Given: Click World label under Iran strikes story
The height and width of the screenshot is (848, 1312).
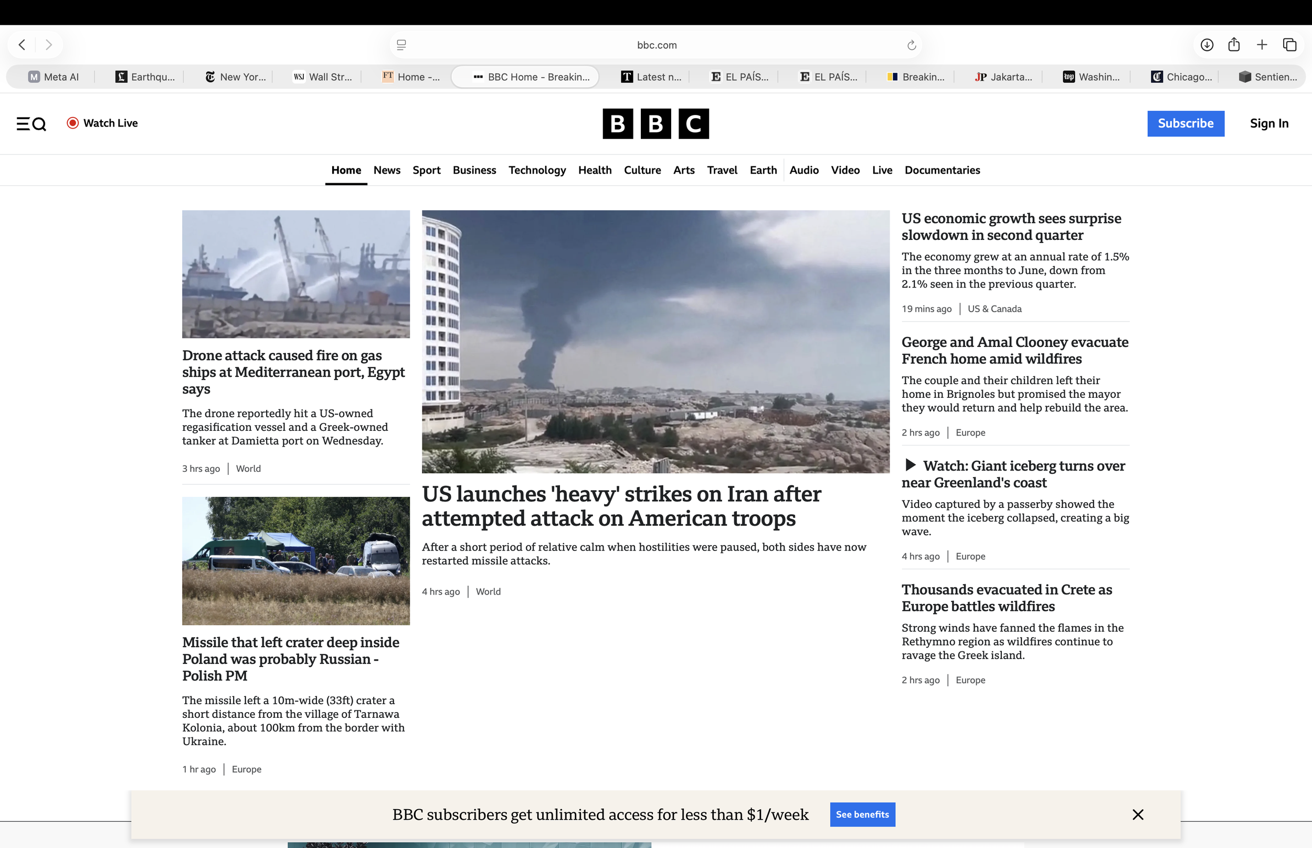Looking at the screenshot, I should coord(488,591).
